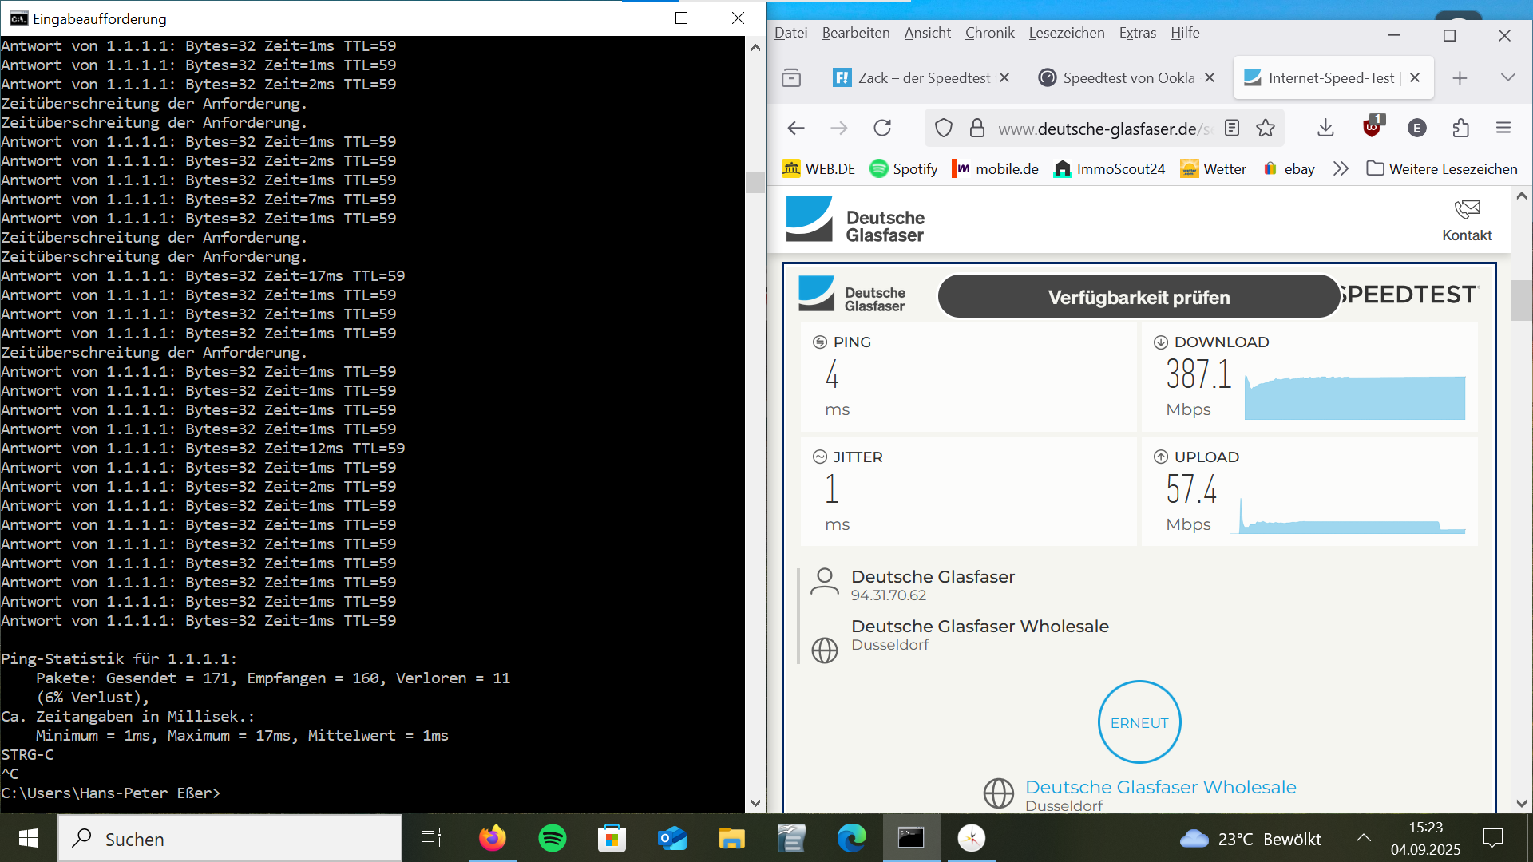Close the Zack – der Speedtest tab

click(1004, 77)
